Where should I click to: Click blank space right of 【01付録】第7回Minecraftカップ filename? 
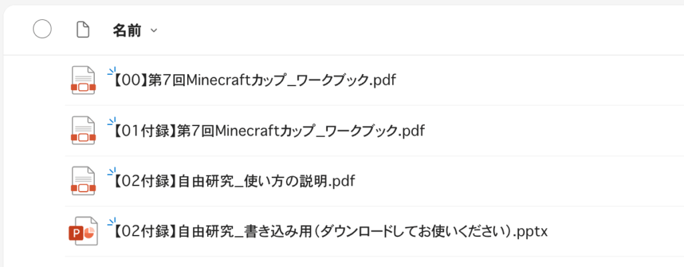[x=554, y=131]
